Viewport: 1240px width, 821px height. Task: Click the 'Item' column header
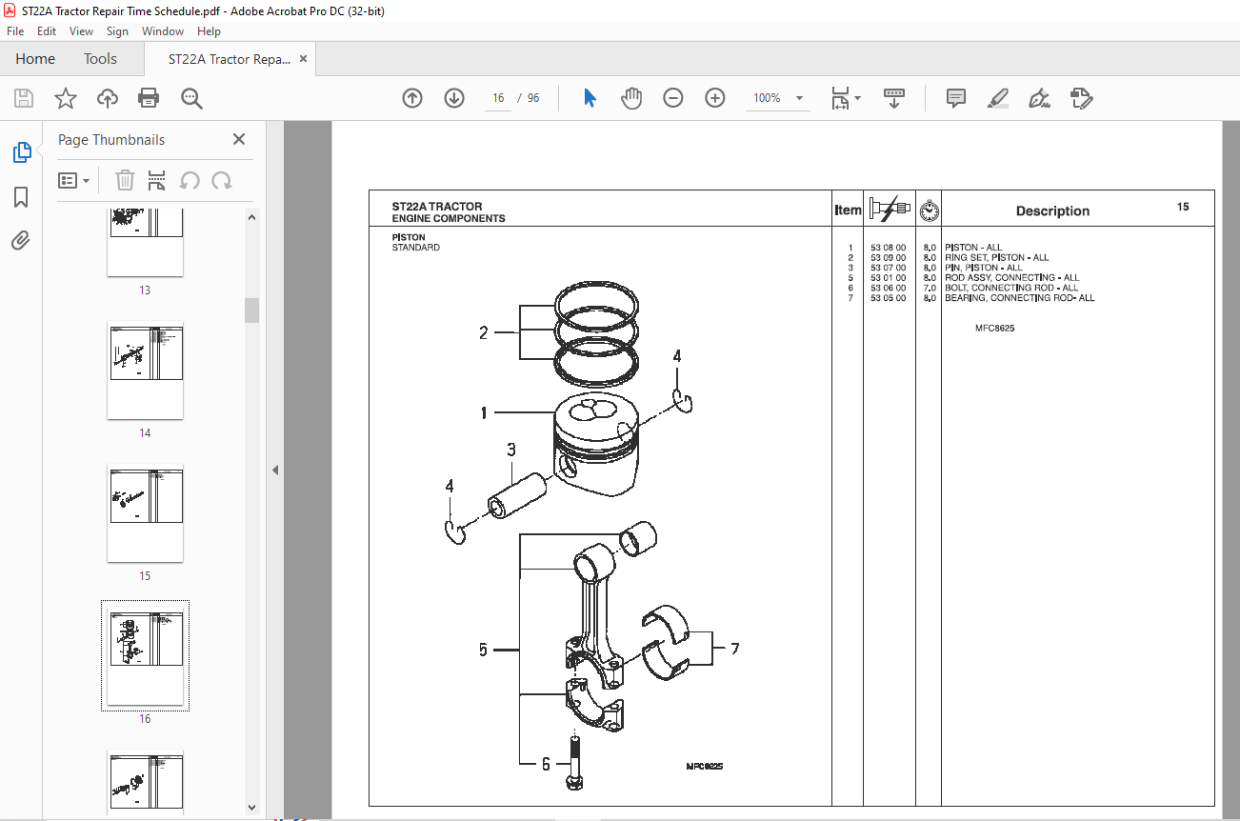coord(848,210)
